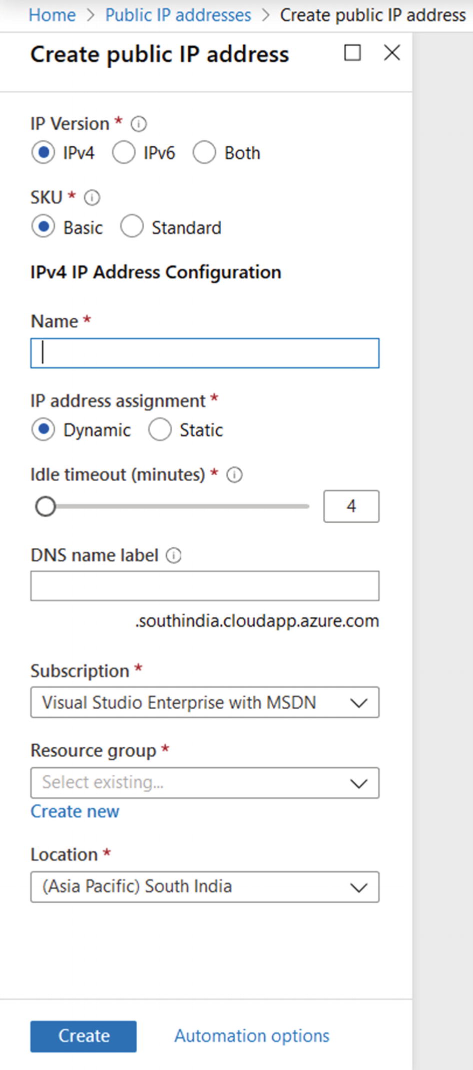The height and width of the screenshot is (1070, 473).
Task: Close the Create public IP address pane
Action: tap(392, 53)
